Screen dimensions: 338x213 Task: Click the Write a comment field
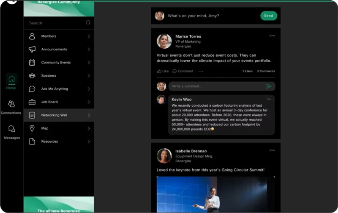[x=215, y=86]
